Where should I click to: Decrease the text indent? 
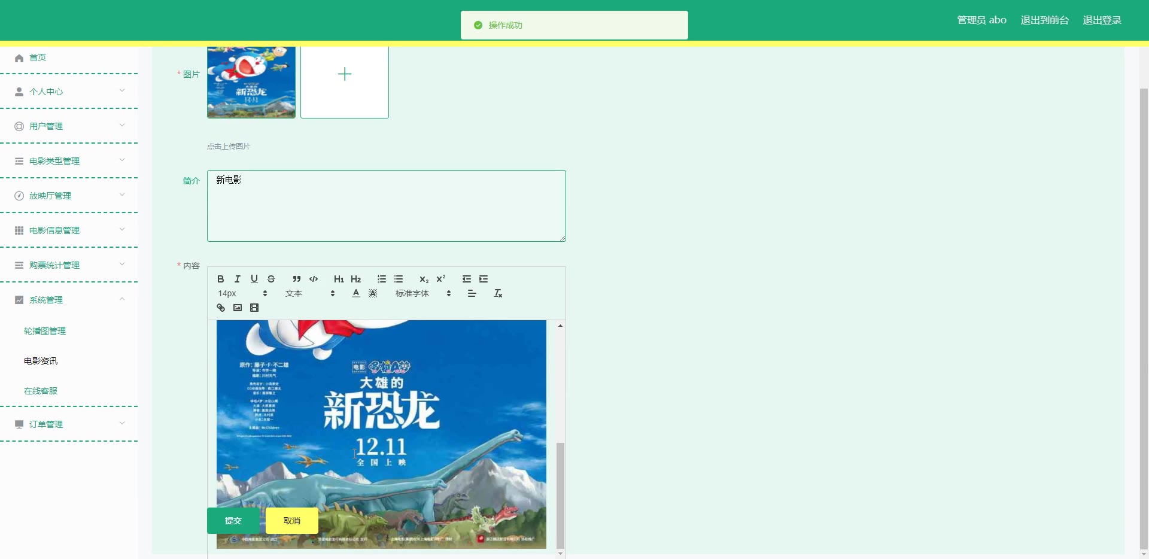pyautogui.click(x=467, y=279)
